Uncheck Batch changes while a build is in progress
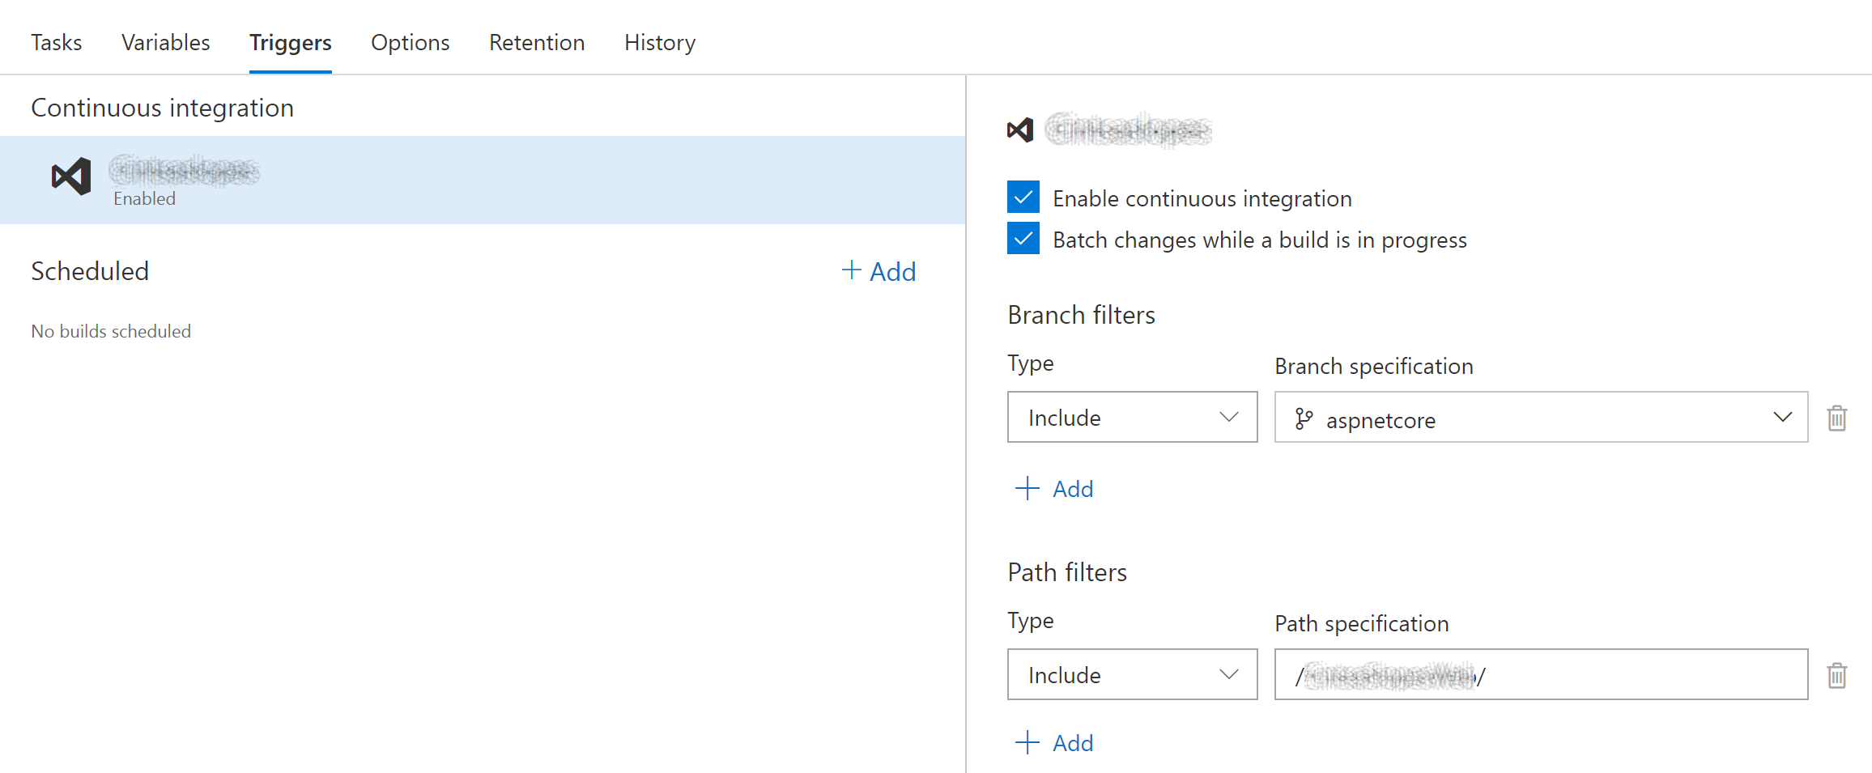 tap(1023, 238)
